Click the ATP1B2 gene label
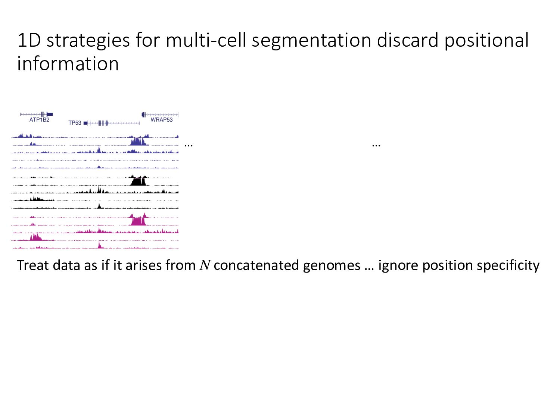Image resolution: width=560 pixels, height=420 pixels. pyautogui.click(x=39, y=120)
